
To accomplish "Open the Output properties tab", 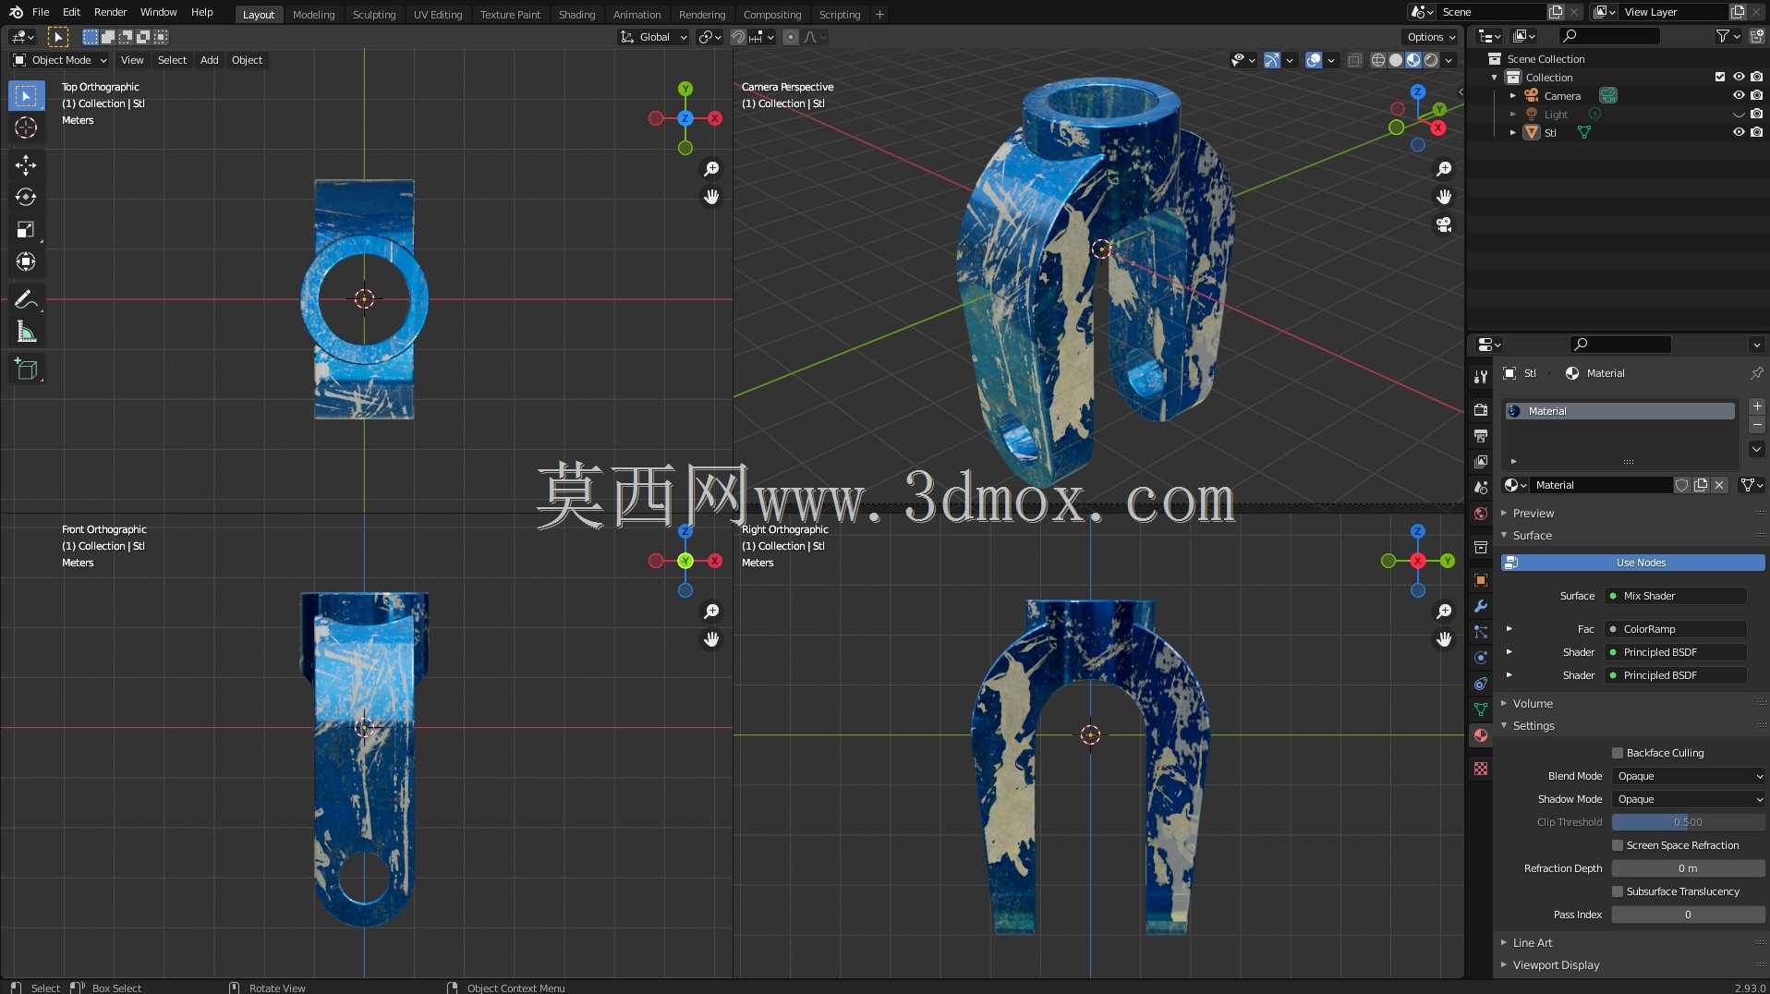I will pos(1481,435).
